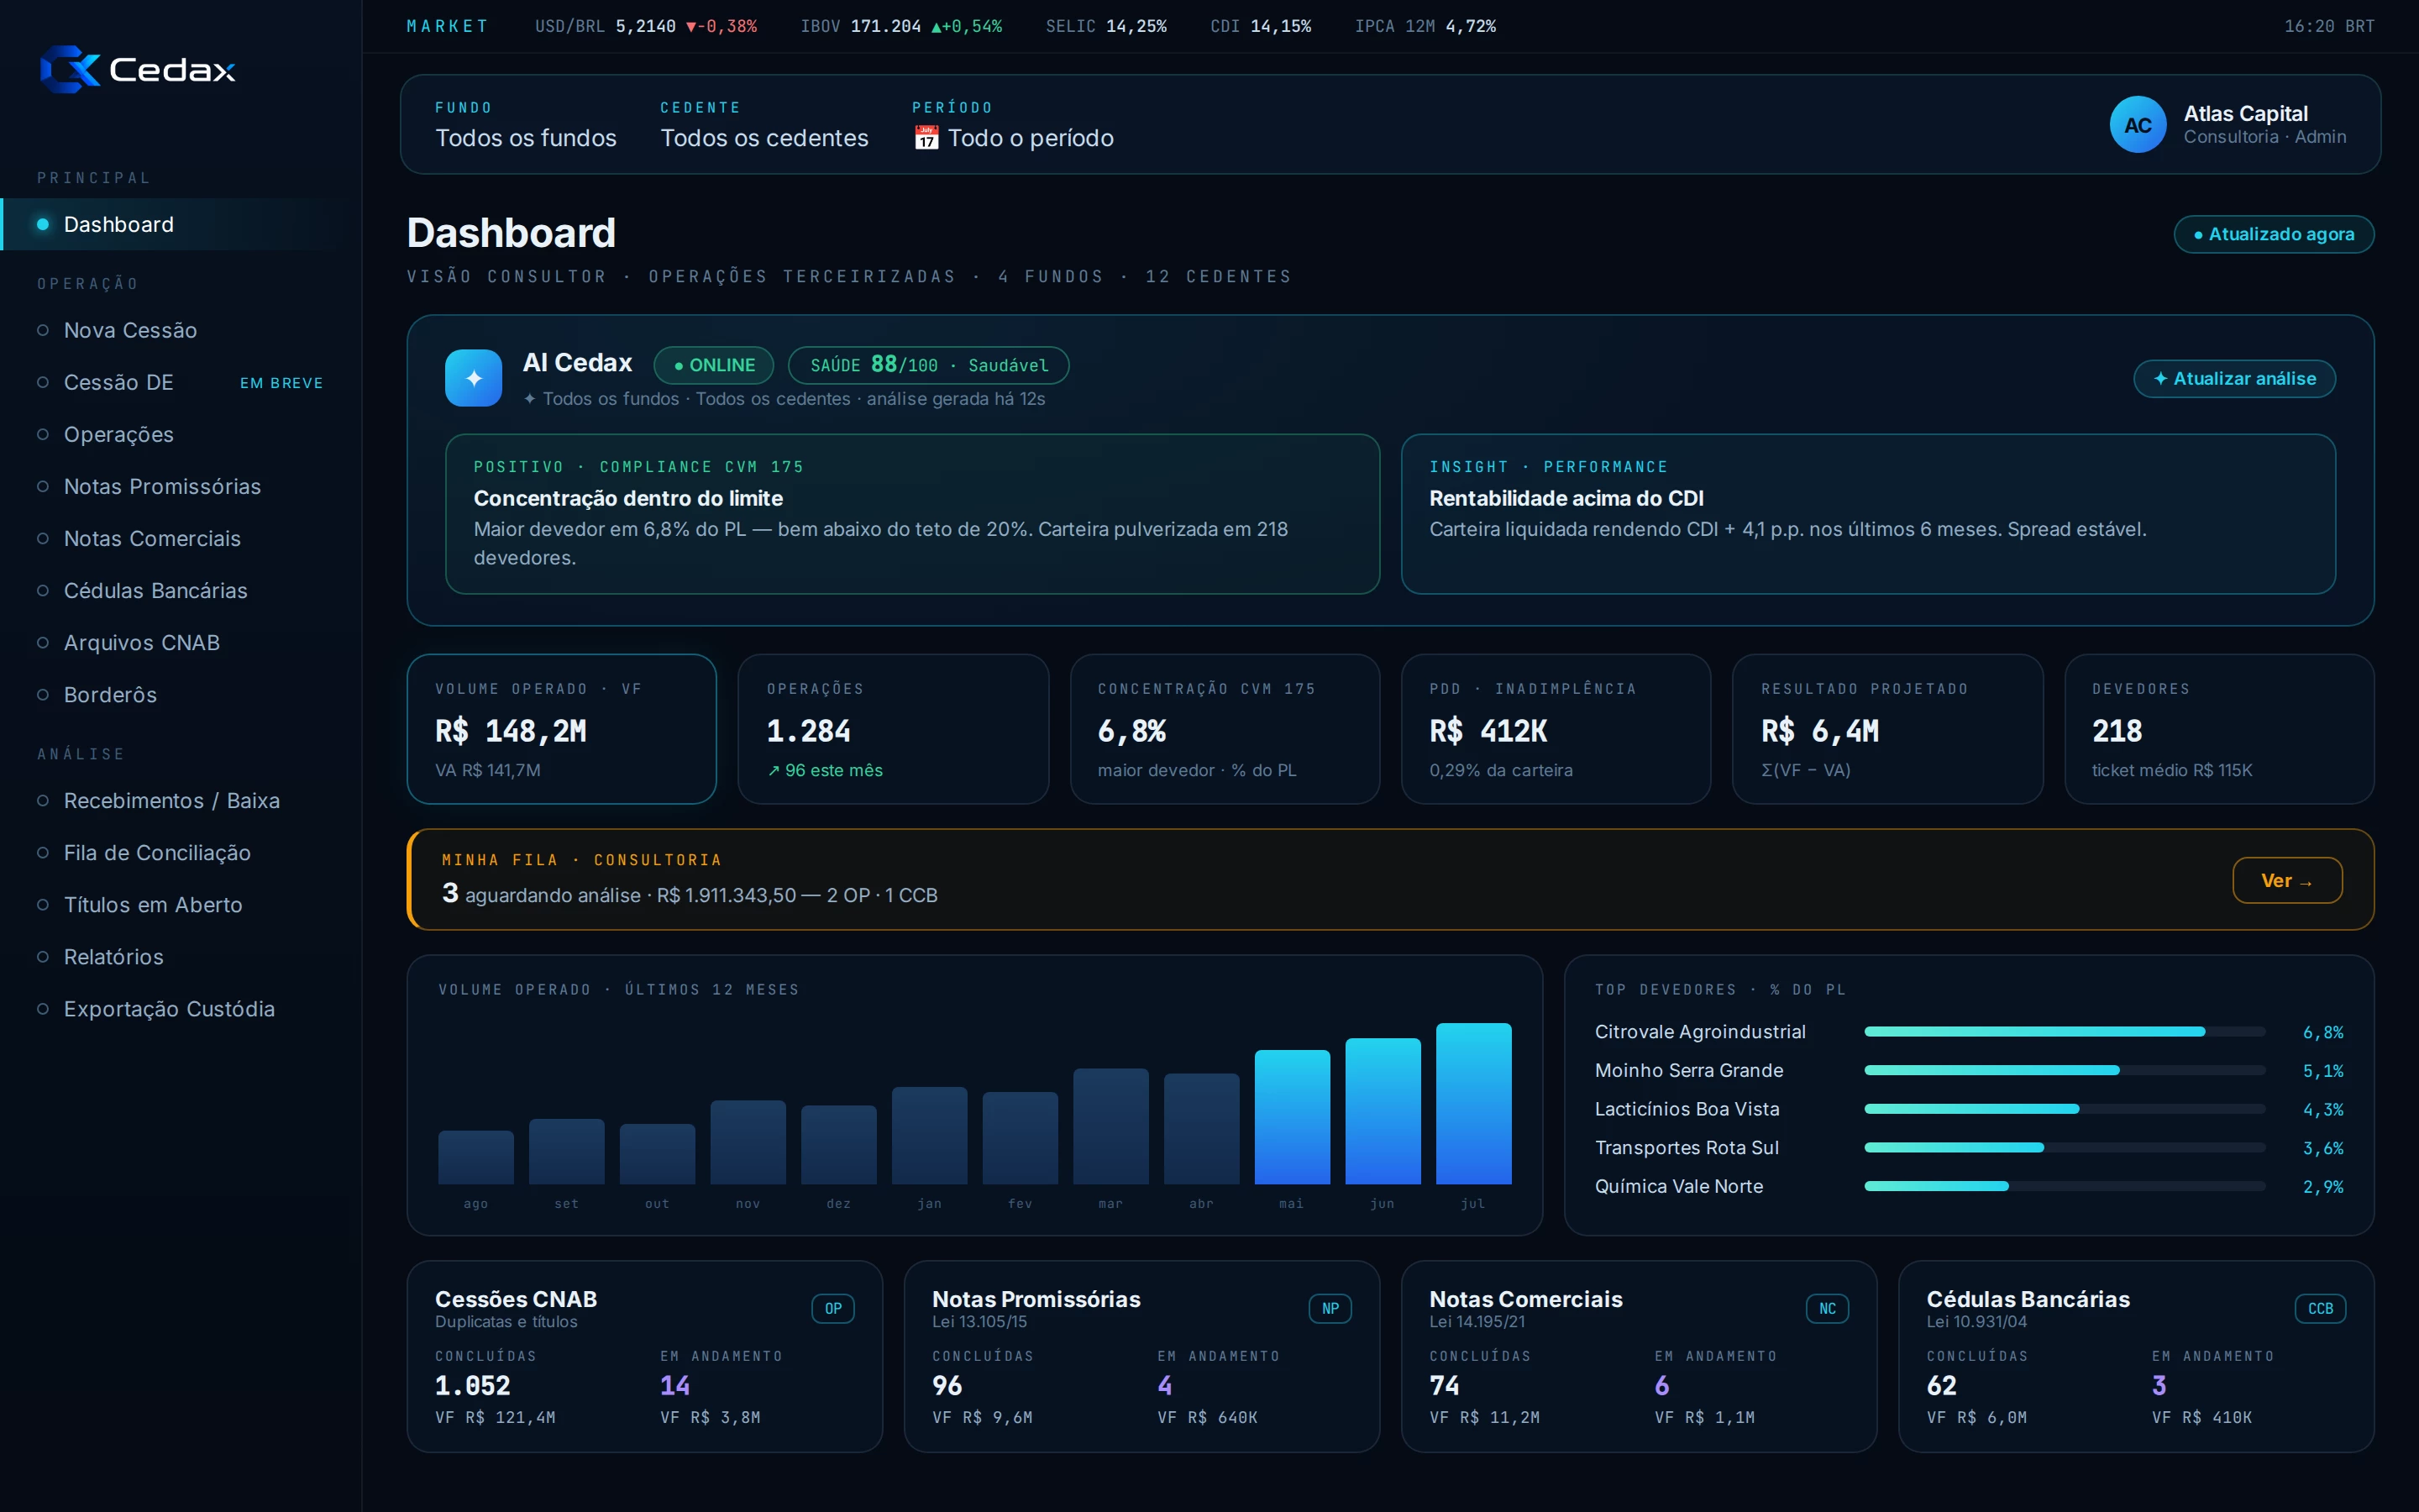
Task: Open the Concentração dentro do limite insight card
Action: coord(913,514)
